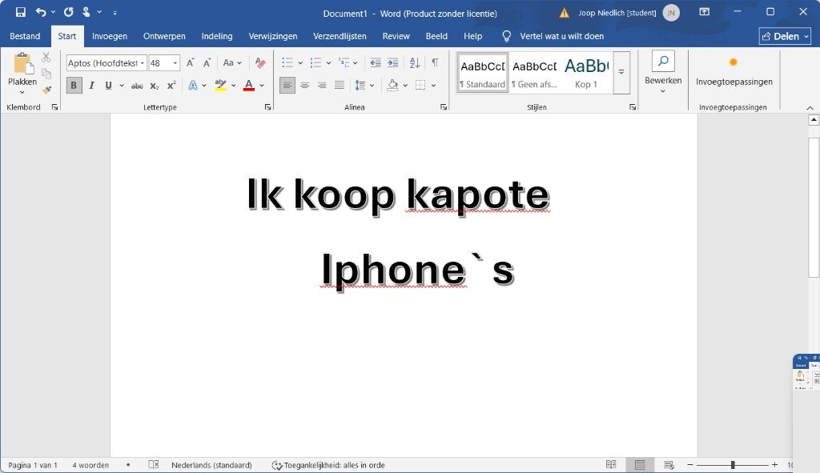Switch to print layout view

(640, 465)
